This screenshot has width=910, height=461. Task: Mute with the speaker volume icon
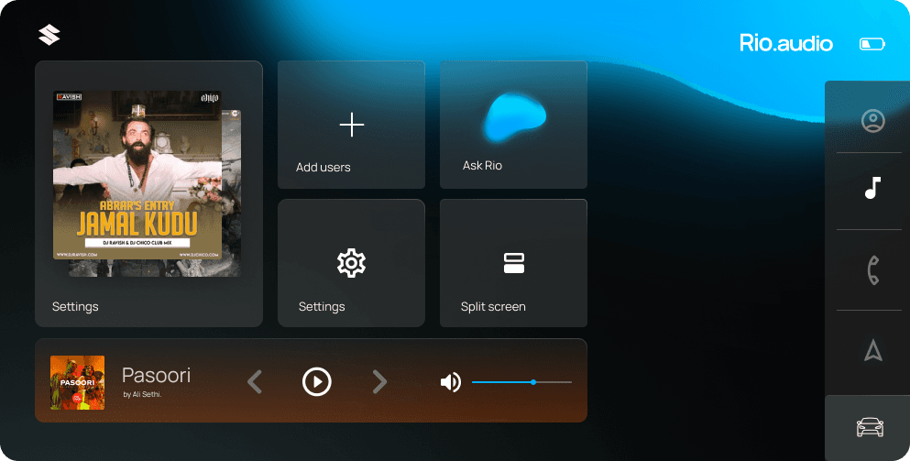click(450, 382)
